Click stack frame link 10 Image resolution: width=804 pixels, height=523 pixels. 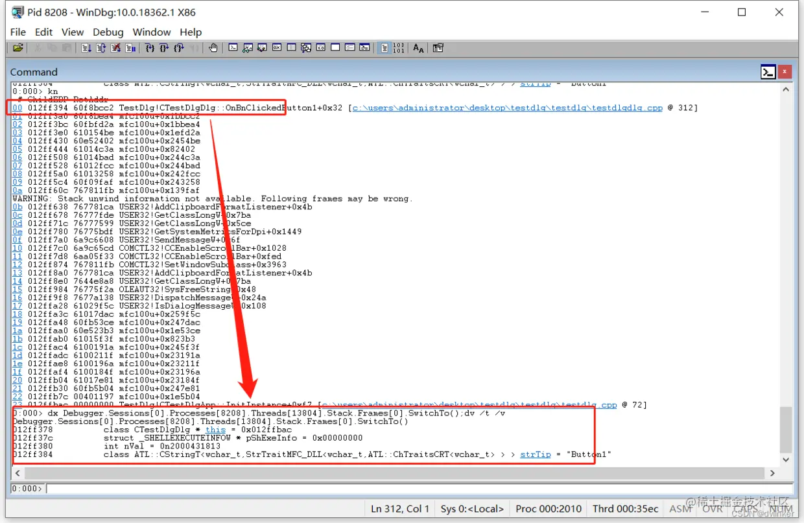(x=18, y=248)
